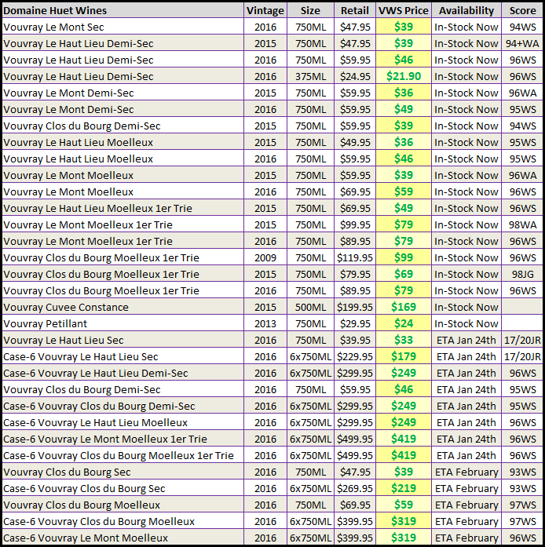Screen dimensions: 545x547
Task: Select the $49.95 retail price cell
Action: pyautogui.click(x=355, y=142)
